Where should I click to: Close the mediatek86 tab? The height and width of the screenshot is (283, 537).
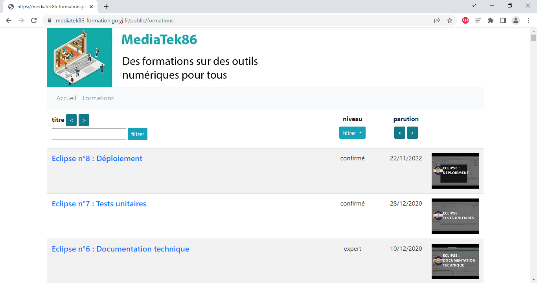pos(91,7)
